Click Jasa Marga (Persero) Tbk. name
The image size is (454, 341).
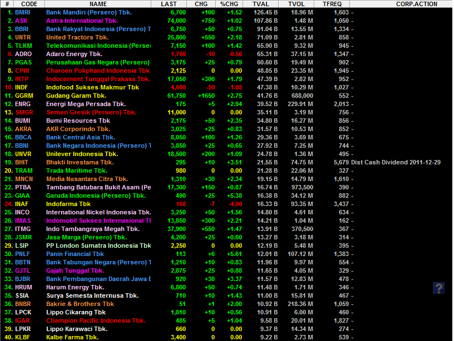point(87,237)
